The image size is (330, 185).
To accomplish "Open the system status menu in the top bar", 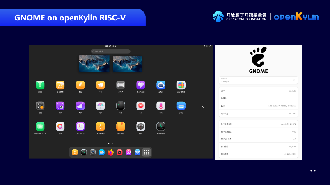I will coord(208,47).
